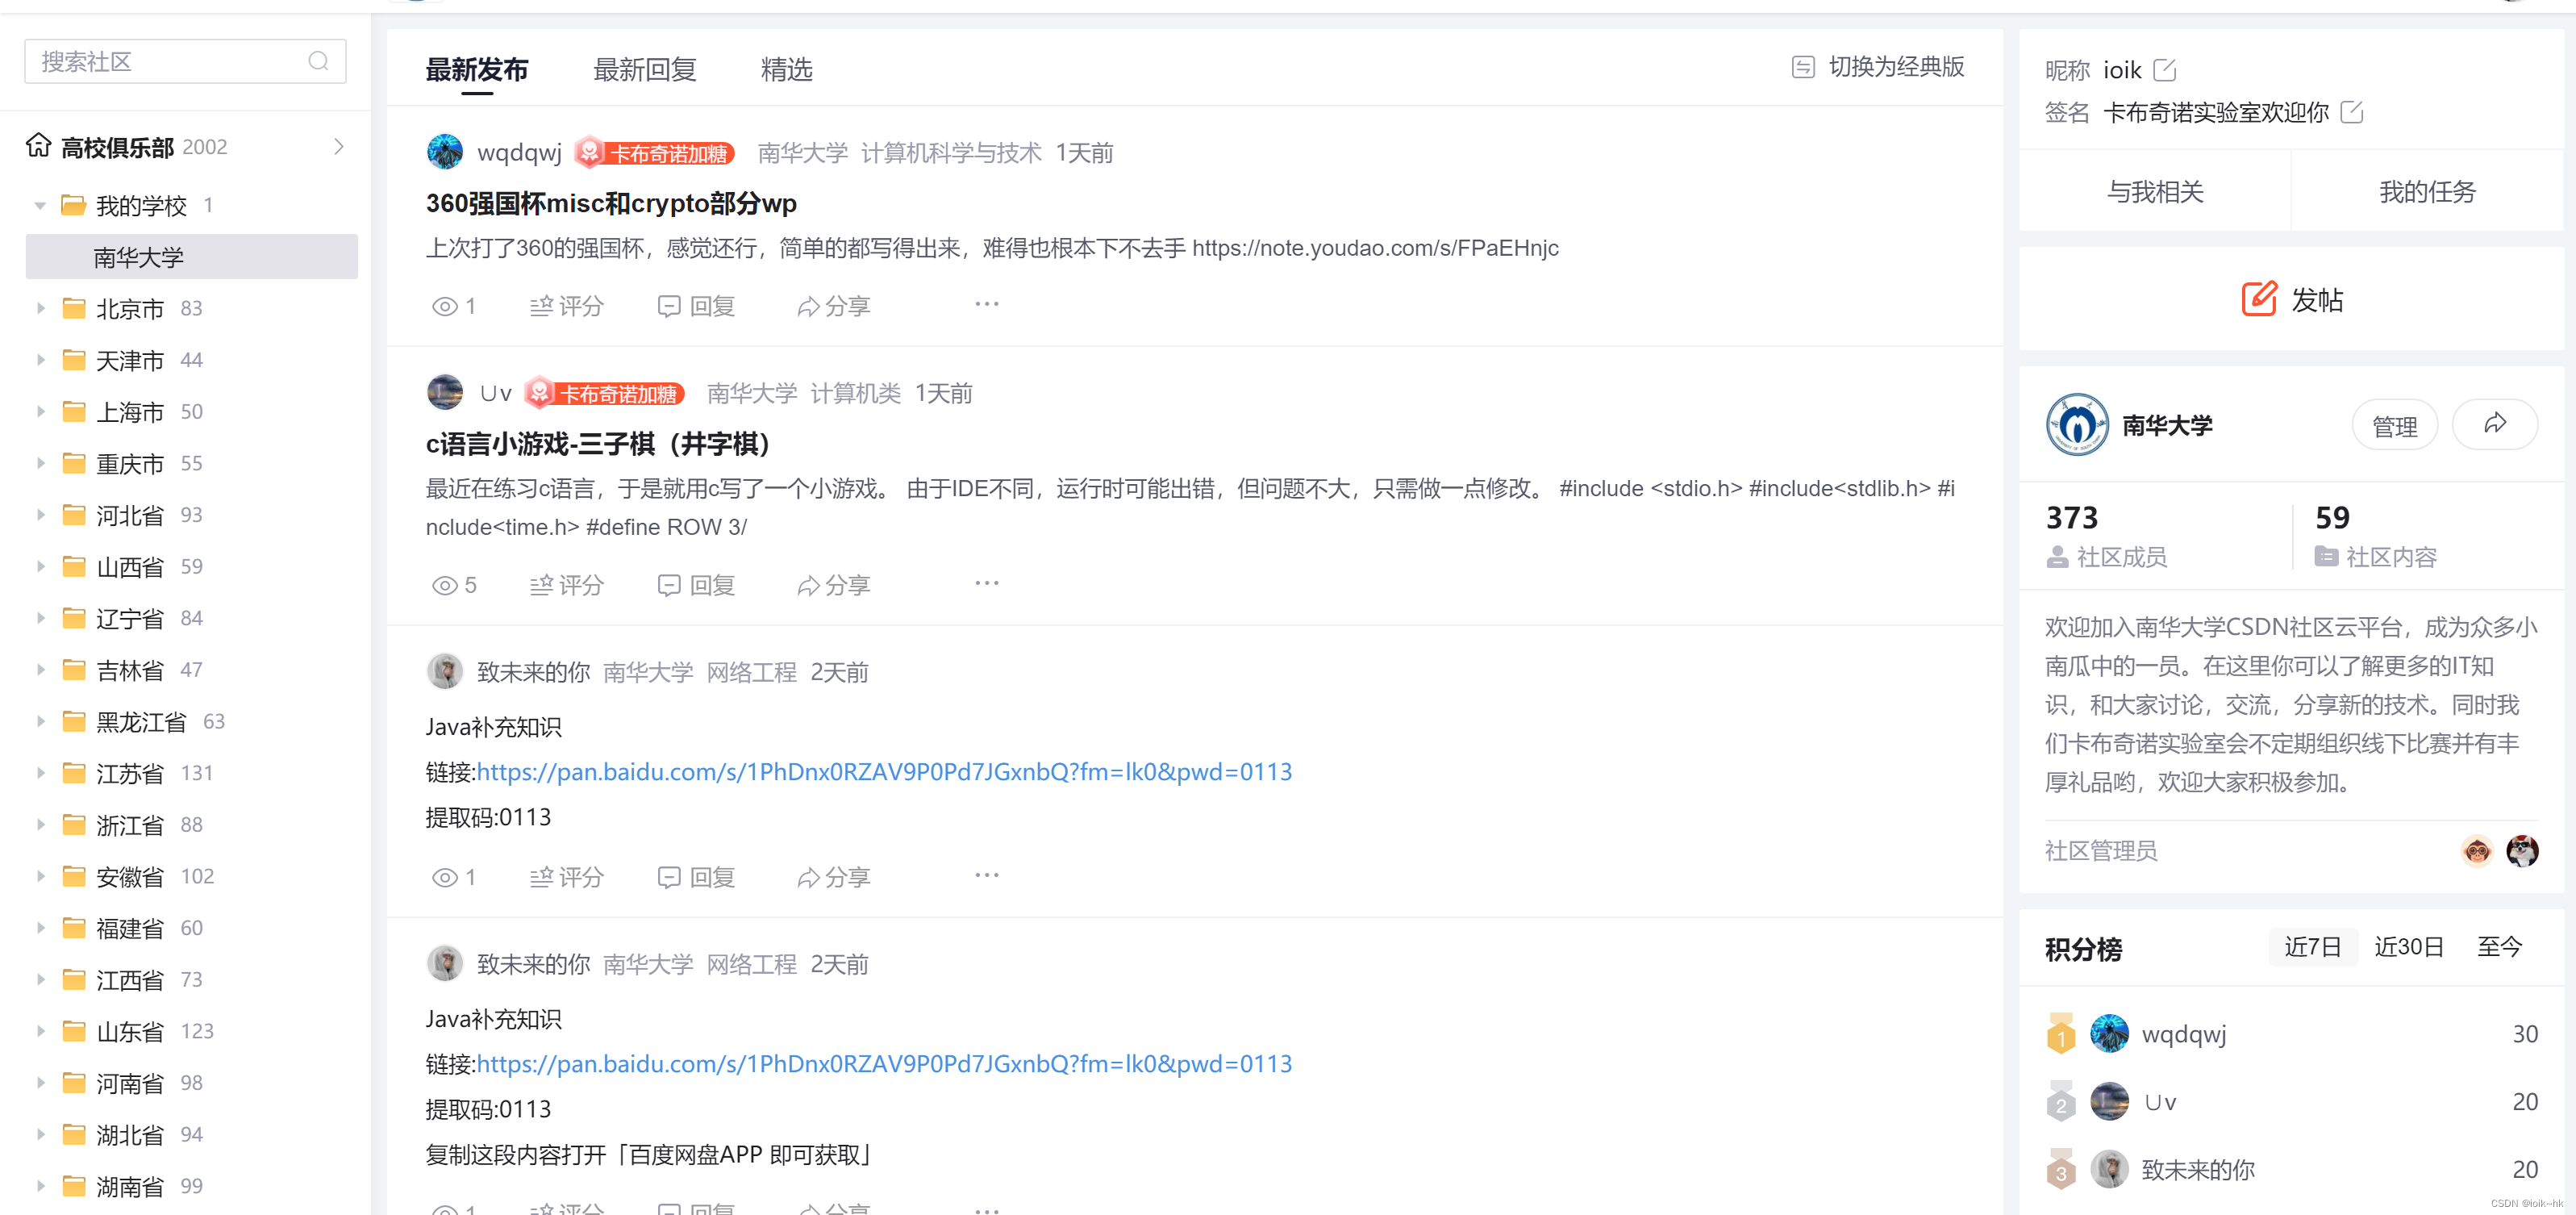Open reply icon on the 360强国杯 post
This screenshot has height=1215, width=2576.
(x=669, y=306)
